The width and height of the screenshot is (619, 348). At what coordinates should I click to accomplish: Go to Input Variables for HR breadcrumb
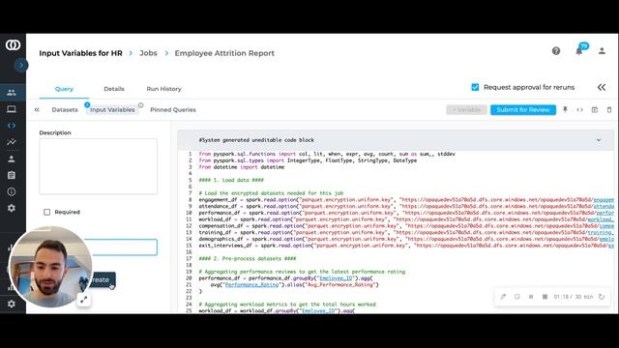pos(80,53)
